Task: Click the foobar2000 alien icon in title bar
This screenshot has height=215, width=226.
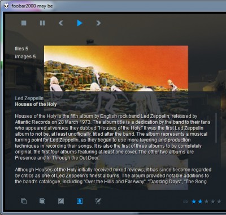Action: tap(7, 6)
